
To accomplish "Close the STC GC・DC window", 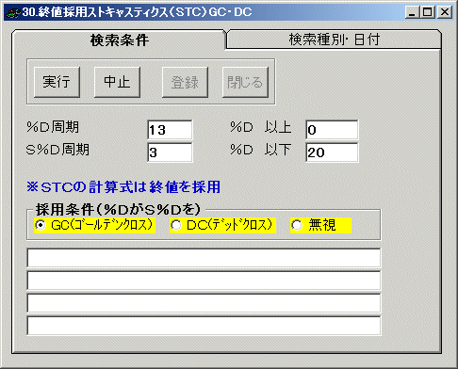I will click(445, 12).
